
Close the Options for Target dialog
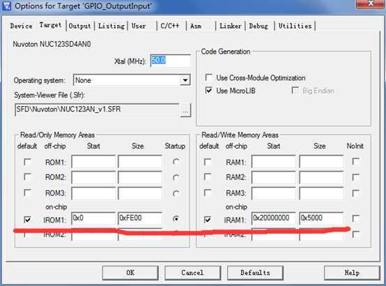tap(371, 3)
